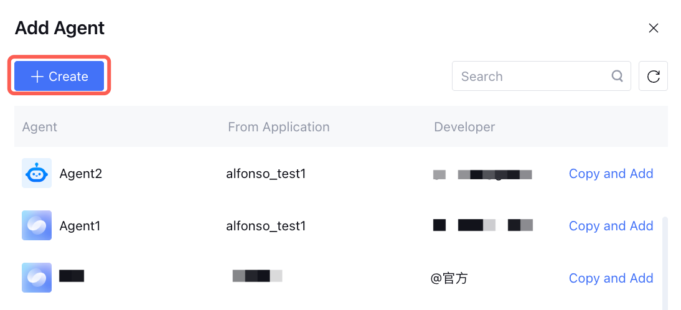The image size is (681, 310).
Task: Click the Developer column header
Action: click(464, 127)
